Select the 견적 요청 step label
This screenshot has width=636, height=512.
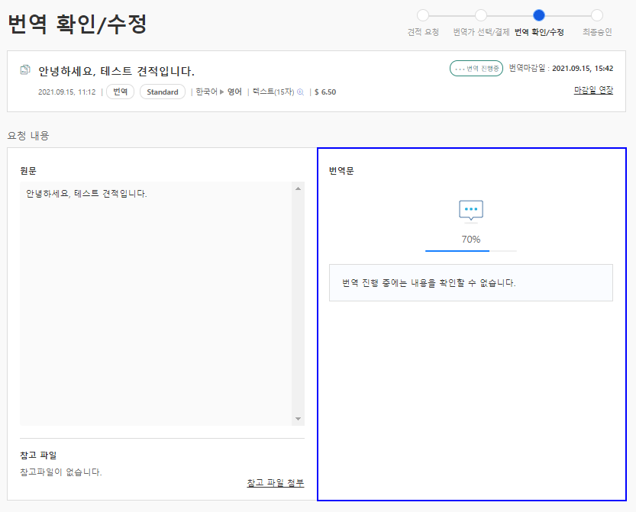point(423,32)
